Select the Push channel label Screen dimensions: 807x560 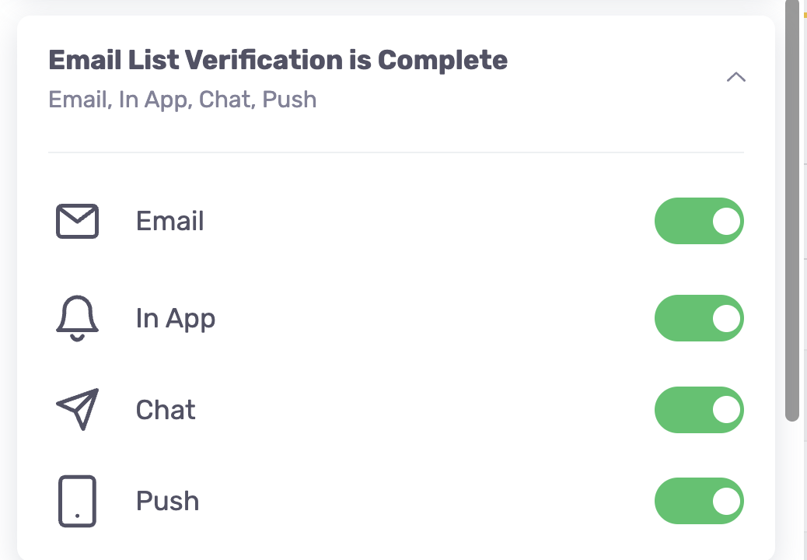click(x=167, y=502)
